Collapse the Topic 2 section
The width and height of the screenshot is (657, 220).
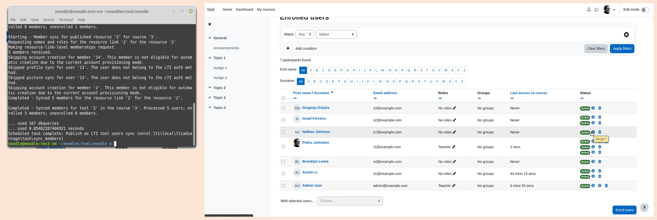click(x=210, y=88)
